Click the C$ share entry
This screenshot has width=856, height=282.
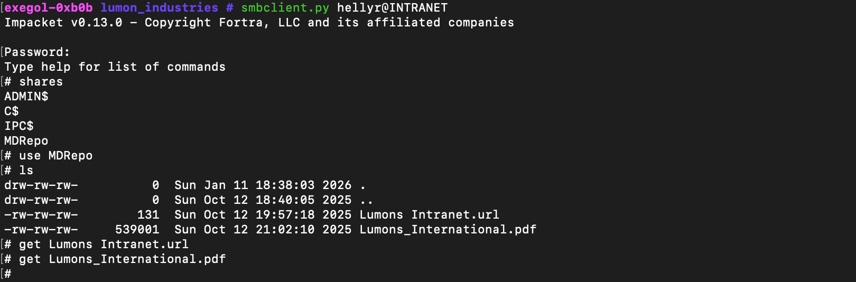coord(12,111)
